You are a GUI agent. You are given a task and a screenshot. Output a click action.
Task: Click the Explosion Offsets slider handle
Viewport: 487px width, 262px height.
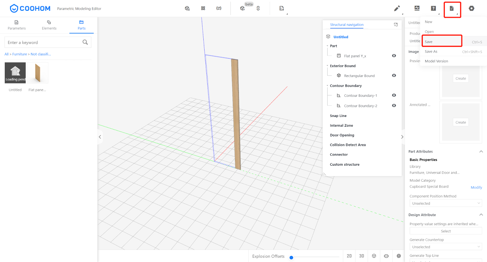click(291, 257)
